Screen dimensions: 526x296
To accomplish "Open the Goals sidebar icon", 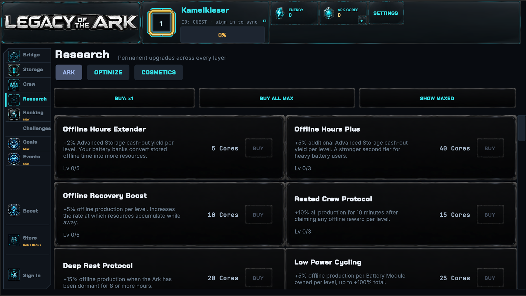I will click(14, 144).
